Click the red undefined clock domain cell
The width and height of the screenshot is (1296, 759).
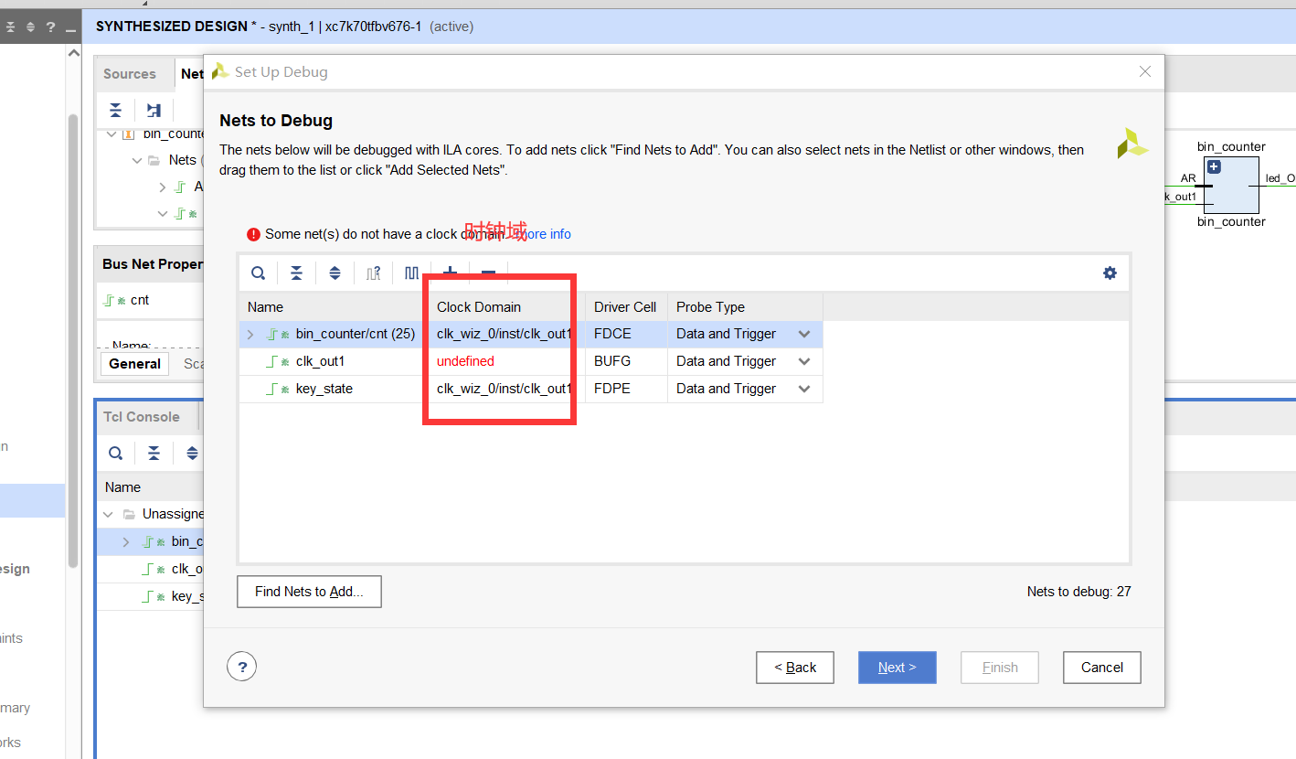click(x=465, y=361)
